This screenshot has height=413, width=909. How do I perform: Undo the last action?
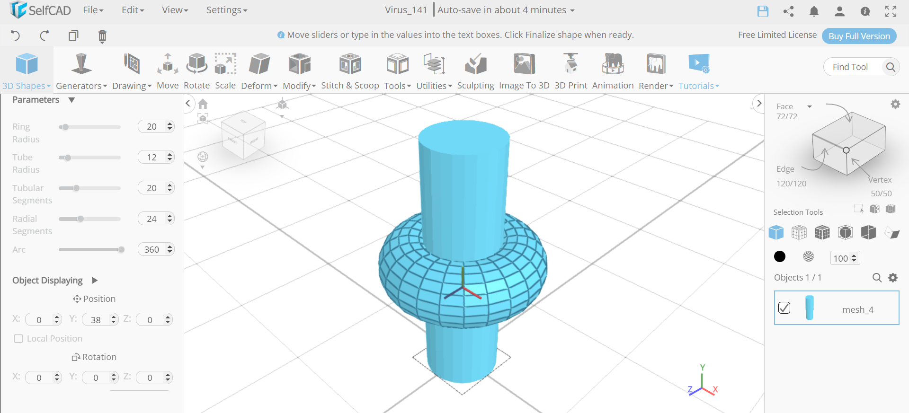click(16, 35)
